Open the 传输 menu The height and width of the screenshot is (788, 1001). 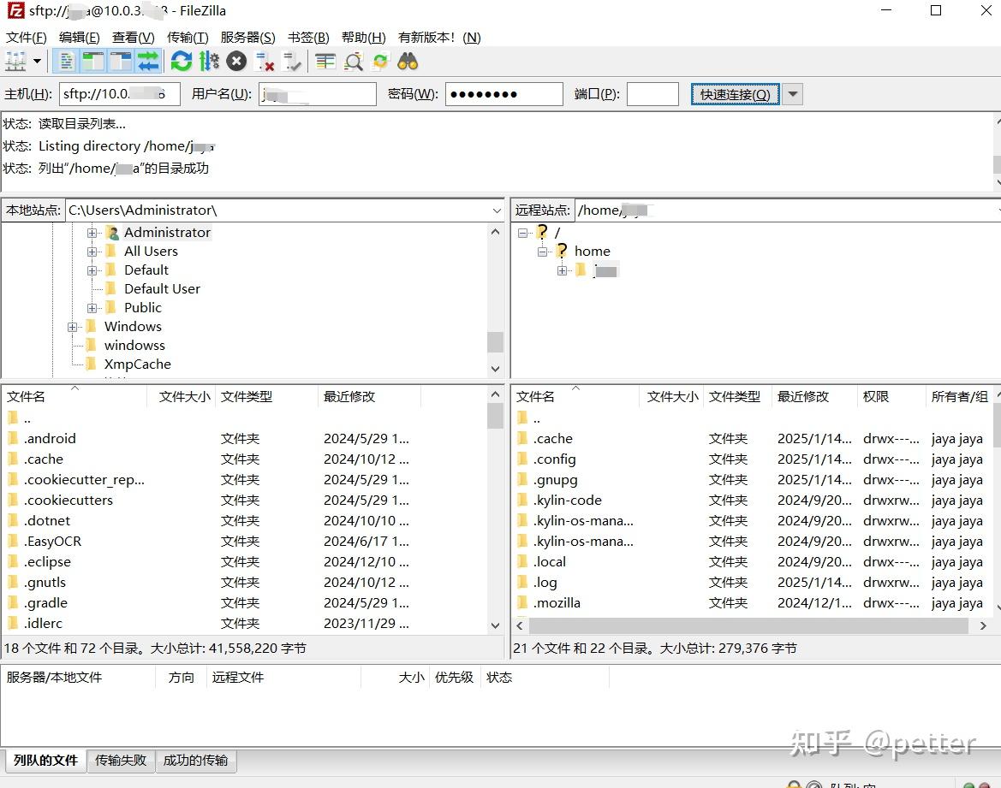click(187, 37)
